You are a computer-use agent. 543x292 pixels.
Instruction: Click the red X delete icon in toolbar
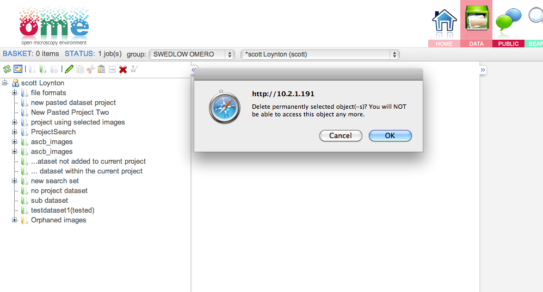click(x=123, y=70)
